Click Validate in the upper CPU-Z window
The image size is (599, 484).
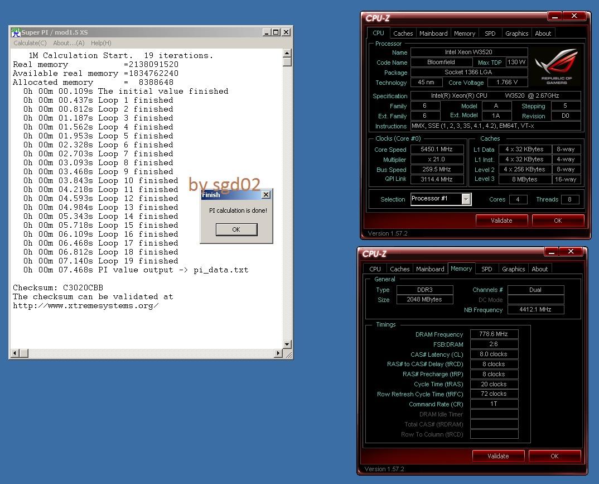pos(501,221)
